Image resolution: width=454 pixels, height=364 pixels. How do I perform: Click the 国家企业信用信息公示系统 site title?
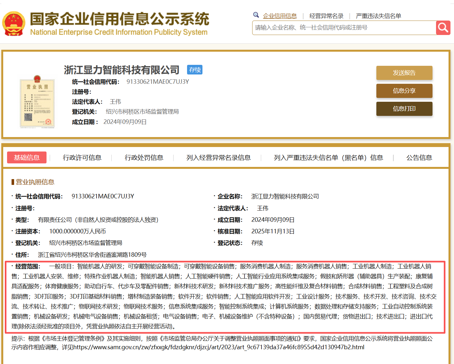[119, 19]
